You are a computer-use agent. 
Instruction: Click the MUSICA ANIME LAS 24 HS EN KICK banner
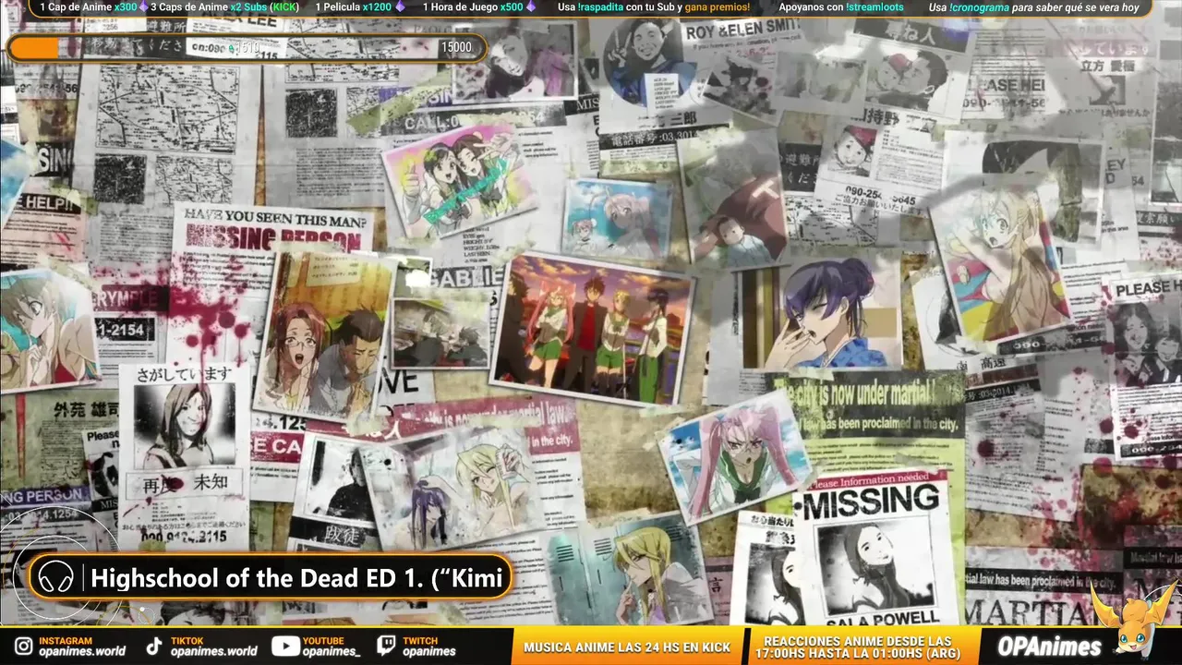click(627, 647)
